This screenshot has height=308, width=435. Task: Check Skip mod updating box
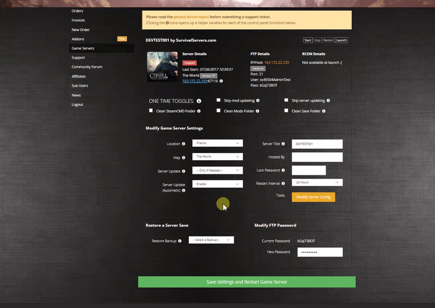point(219,100)
